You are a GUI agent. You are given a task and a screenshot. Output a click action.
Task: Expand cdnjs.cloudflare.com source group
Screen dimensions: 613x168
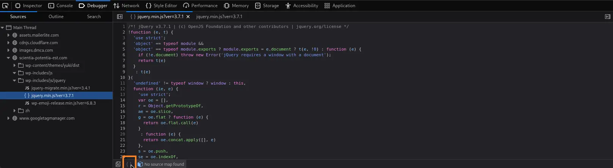click(x=9, y=43)
